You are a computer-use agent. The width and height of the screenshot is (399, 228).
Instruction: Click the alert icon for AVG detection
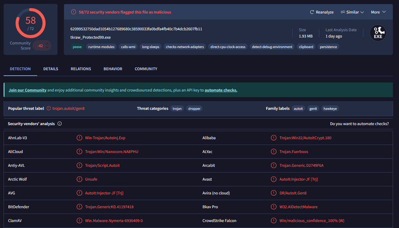pos(79,193)
